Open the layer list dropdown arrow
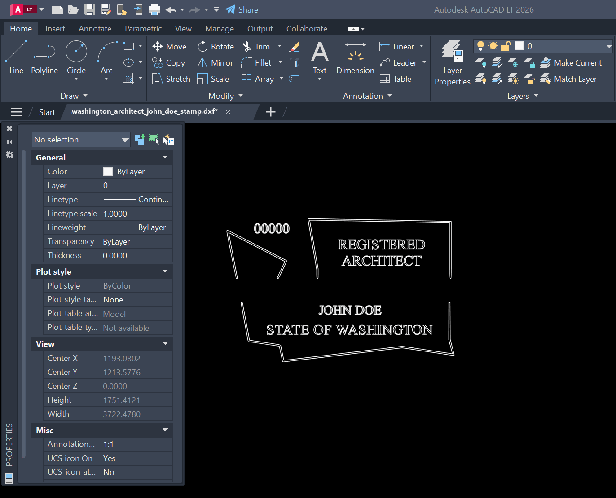Image resolution: width=616 pixels, height=498 pixels. [609, 46]
